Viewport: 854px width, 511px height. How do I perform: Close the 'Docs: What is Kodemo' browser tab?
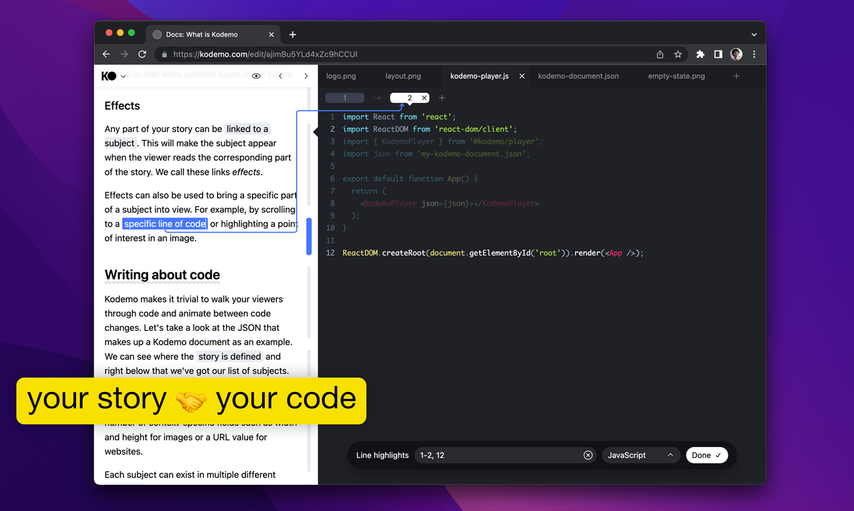[x=272, y=34]
